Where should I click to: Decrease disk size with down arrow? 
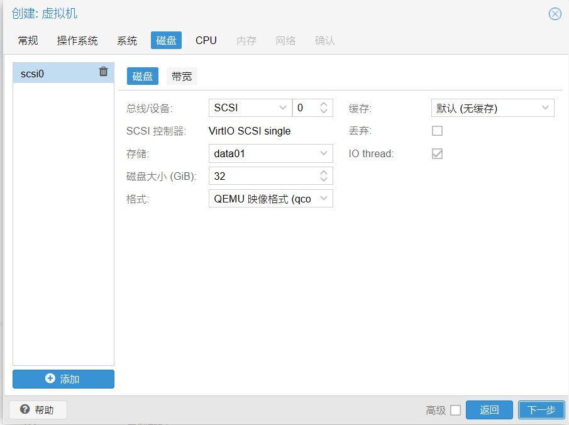[324, 180]
